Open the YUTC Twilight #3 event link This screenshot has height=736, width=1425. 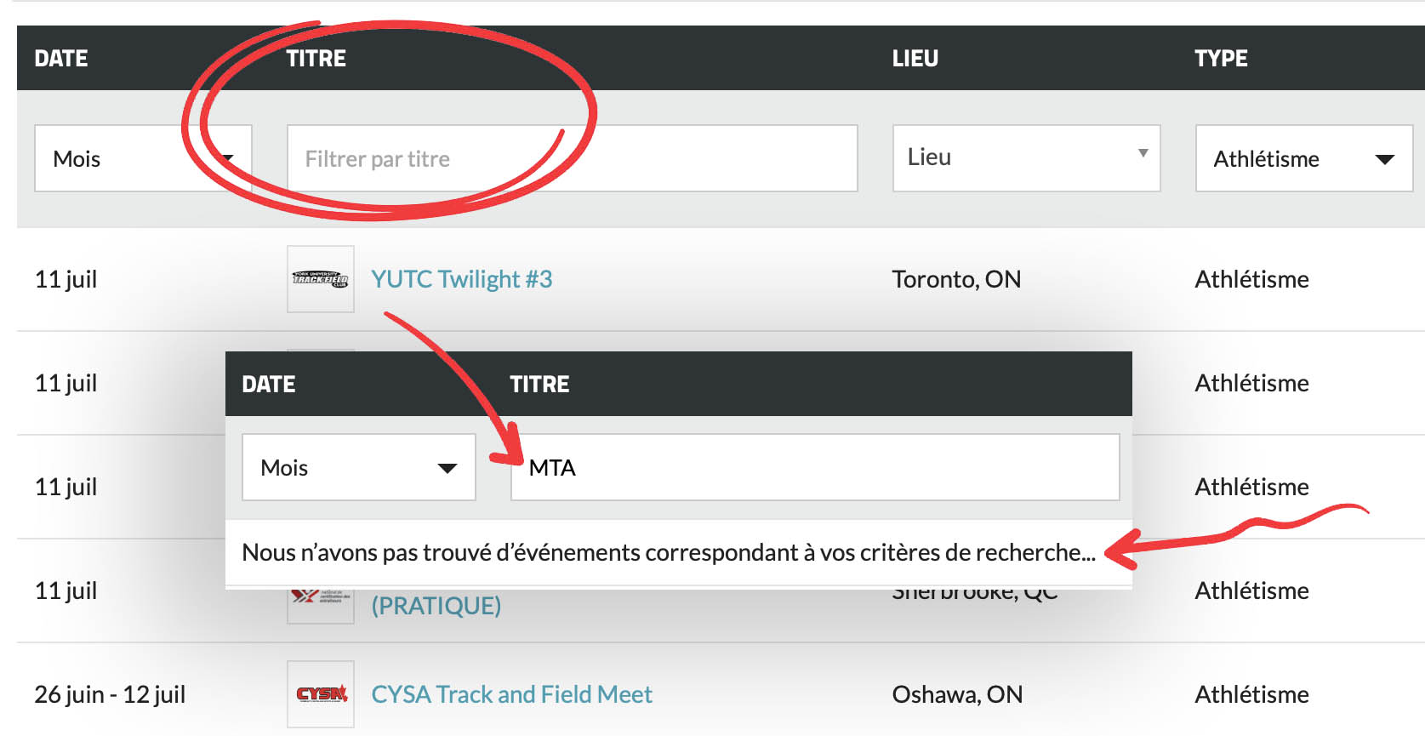pyautogui.click(x=461, y=279)
